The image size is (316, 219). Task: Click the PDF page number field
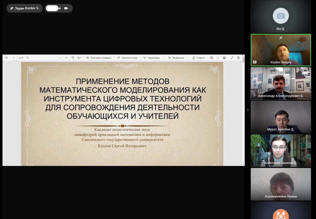[x=14, y=58]
